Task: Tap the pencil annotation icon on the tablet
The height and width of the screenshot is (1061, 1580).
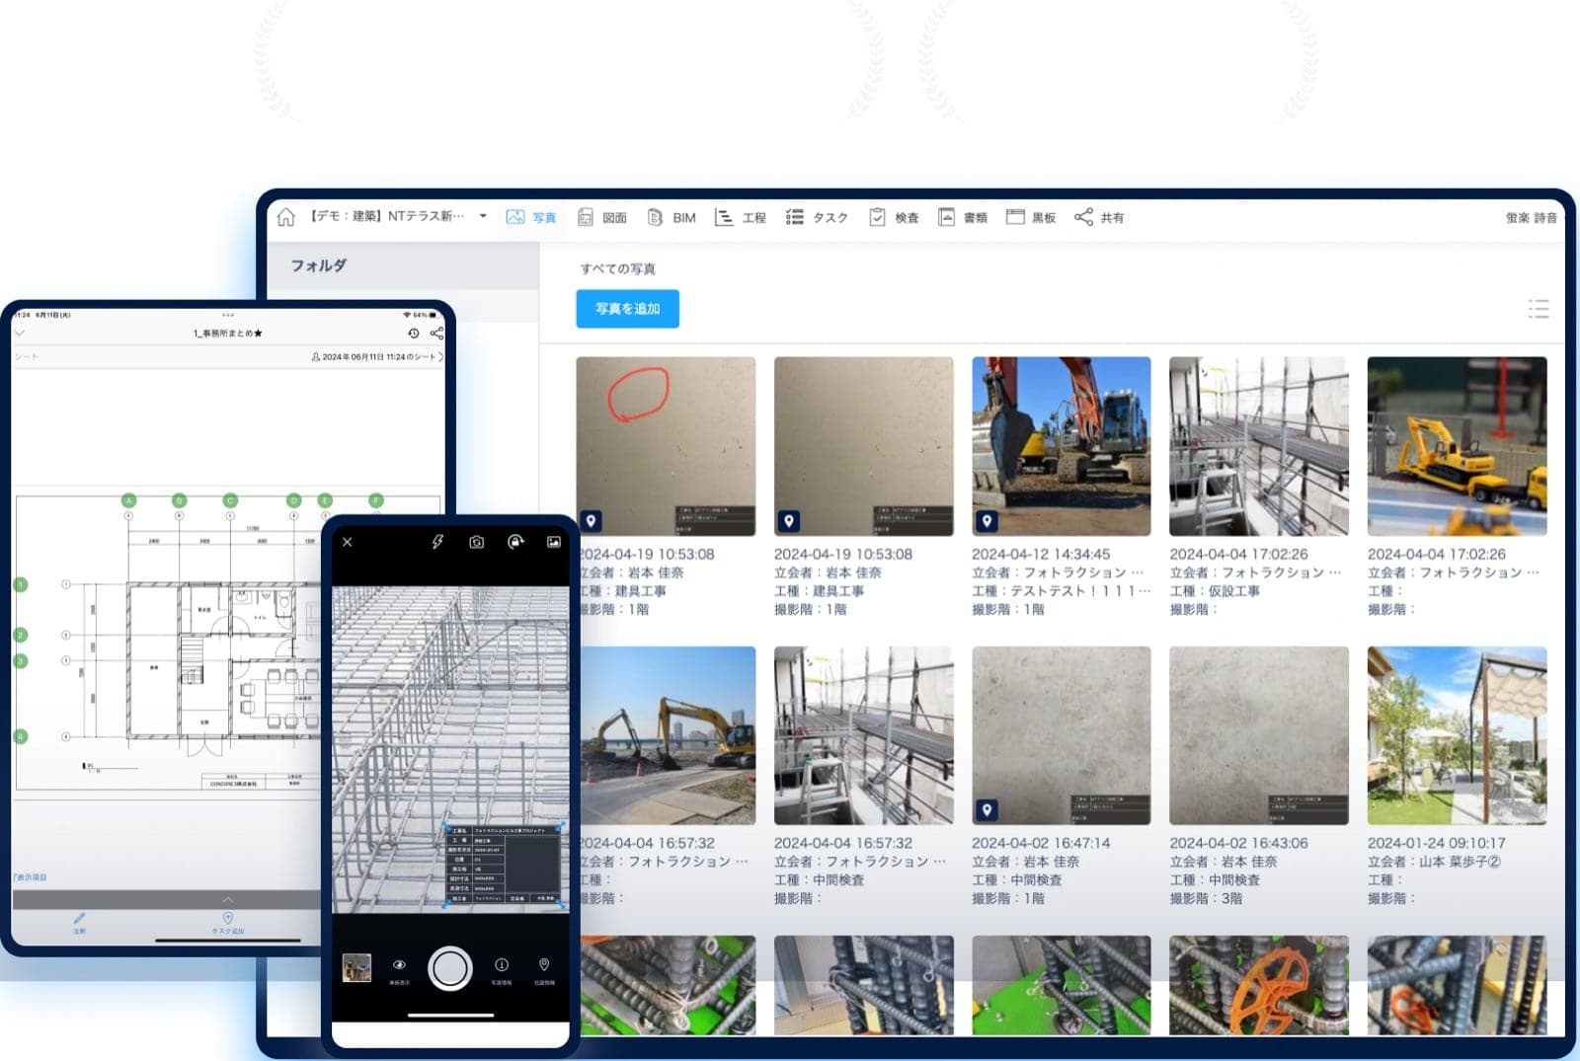Action: [79, 918]
